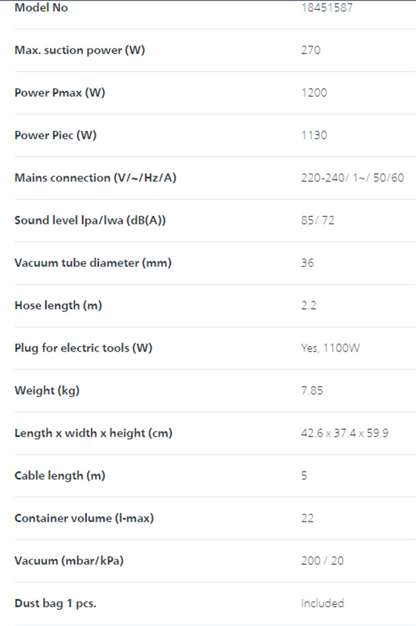Select the Cable length (m) label

click(x=60, y=476)
